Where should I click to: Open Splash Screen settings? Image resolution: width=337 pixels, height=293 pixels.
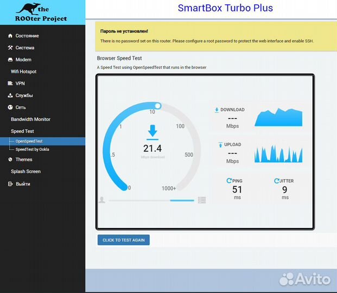pyautogui.click(x=26, y=171)
